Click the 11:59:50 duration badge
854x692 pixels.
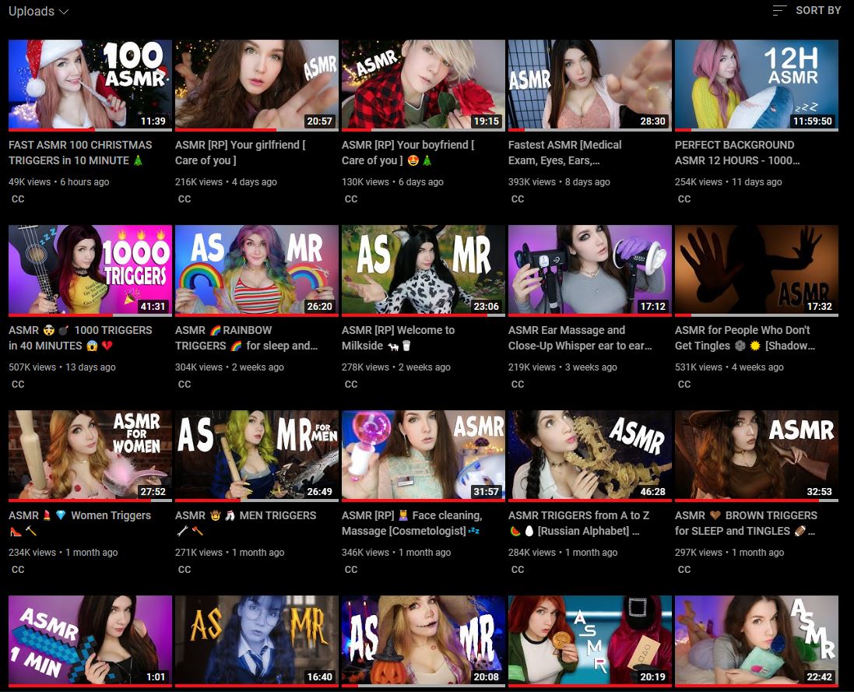click(812, 121)
